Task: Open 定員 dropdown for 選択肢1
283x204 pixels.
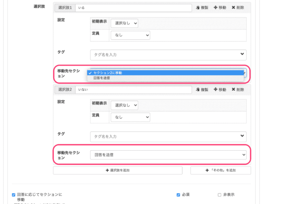Action: click(x=130, y=35)
